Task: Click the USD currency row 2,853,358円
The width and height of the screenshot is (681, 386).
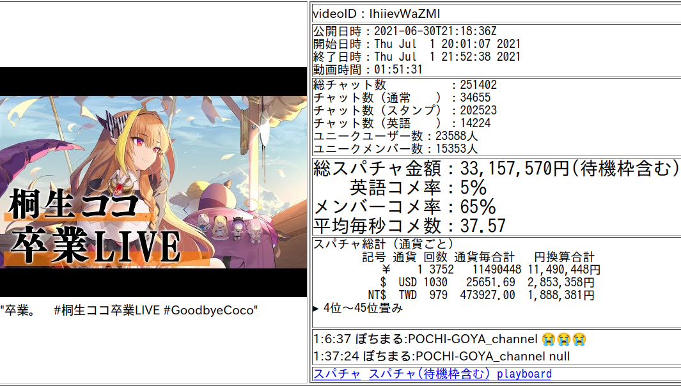Action: [487, 282]
